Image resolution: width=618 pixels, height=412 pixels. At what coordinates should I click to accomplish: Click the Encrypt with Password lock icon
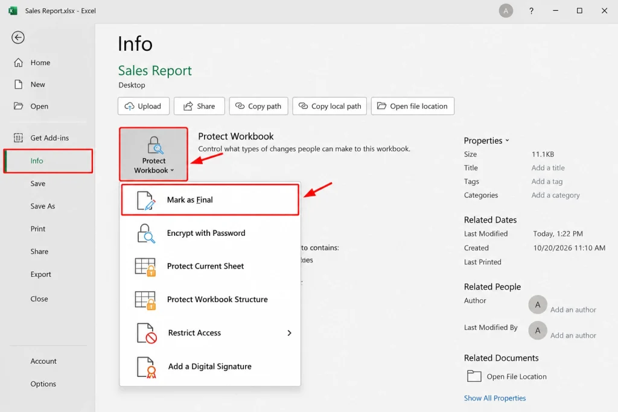(x=146, y=233)
